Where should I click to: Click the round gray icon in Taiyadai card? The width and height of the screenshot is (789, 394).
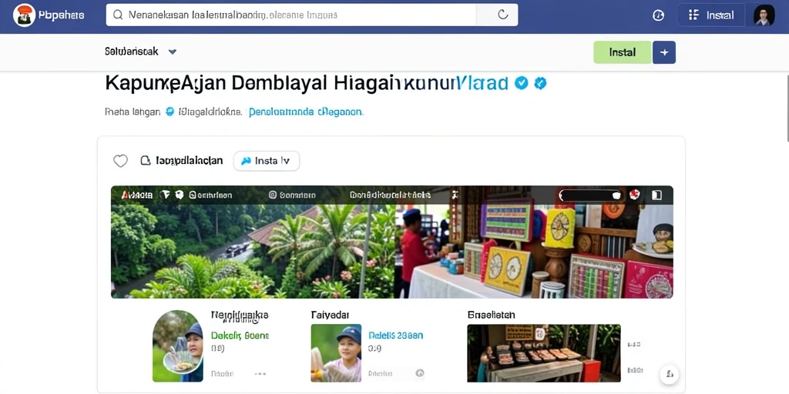coord(419,373)
